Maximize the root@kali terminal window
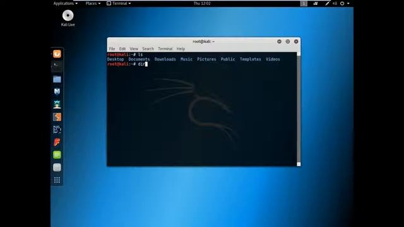 point(288,42)
